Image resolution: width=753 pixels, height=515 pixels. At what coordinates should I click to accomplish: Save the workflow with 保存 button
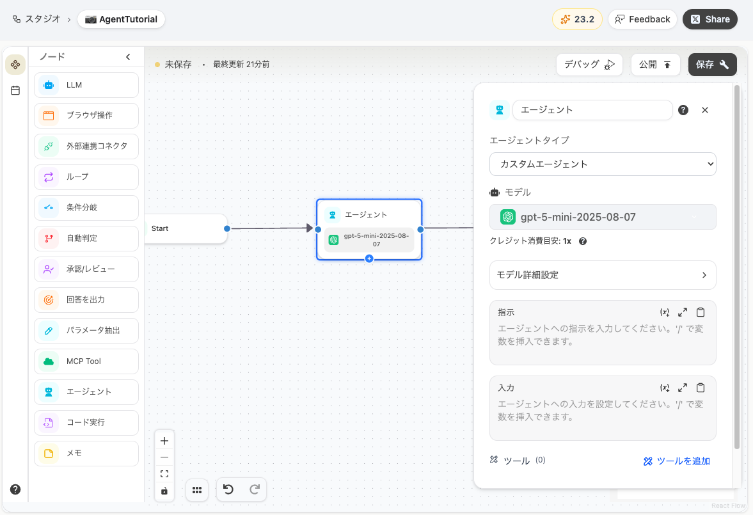(x=712, y=64)
